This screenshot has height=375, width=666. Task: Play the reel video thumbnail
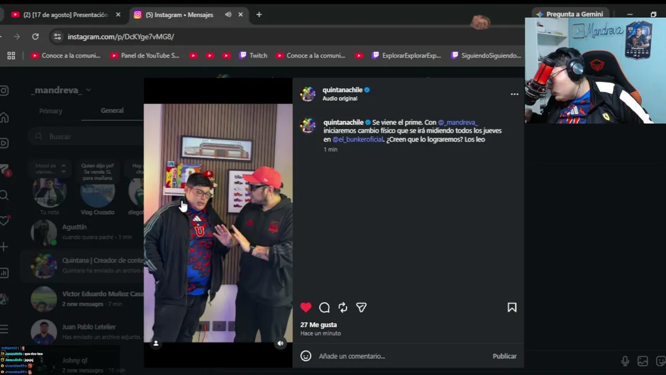pos(218,223)
